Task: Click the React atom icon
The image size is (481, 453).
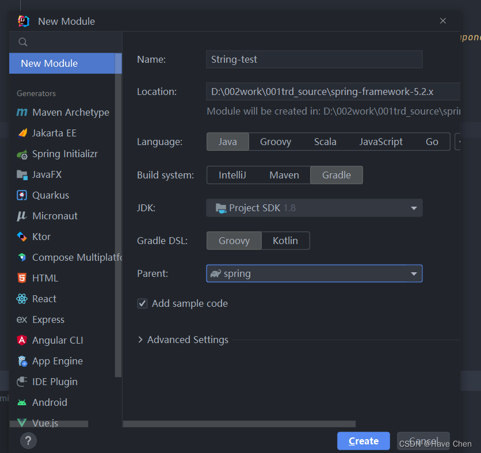Action: 22,299
